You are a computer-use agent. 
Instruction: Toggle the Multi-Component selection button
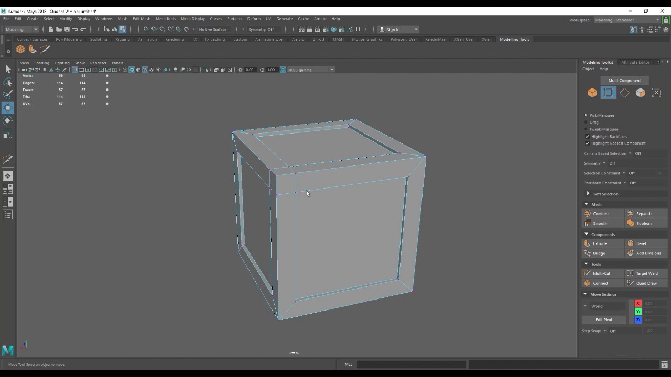624,81
